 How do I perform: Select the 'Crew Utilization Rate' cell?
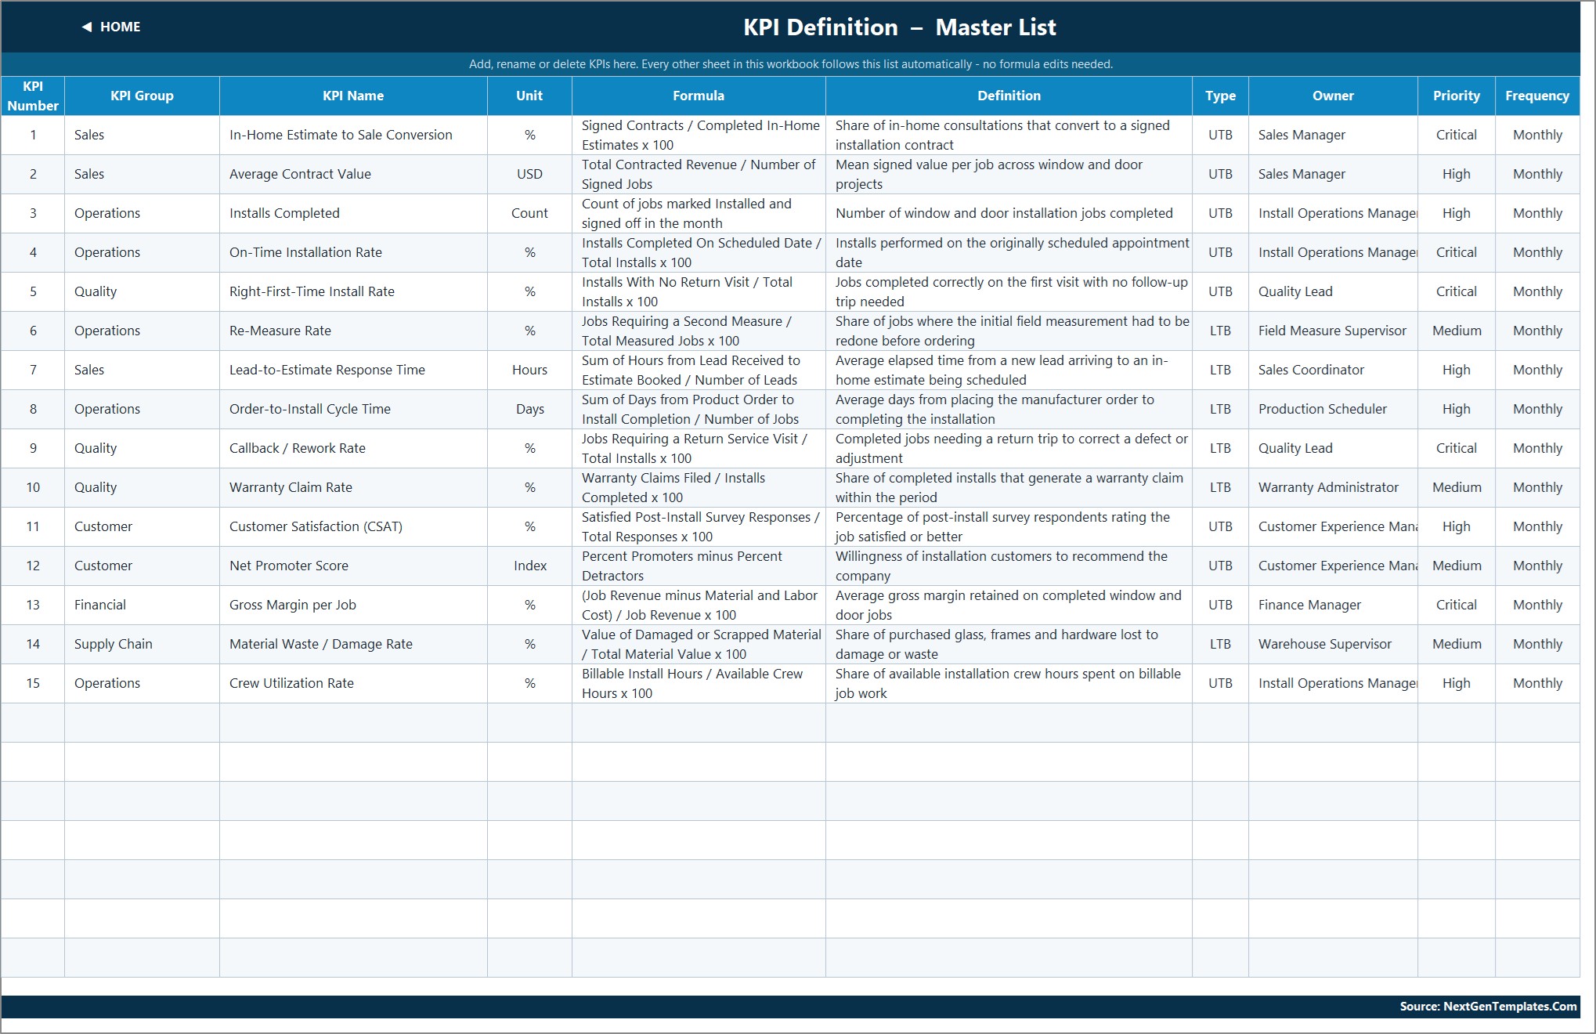[x=353, y=683]
